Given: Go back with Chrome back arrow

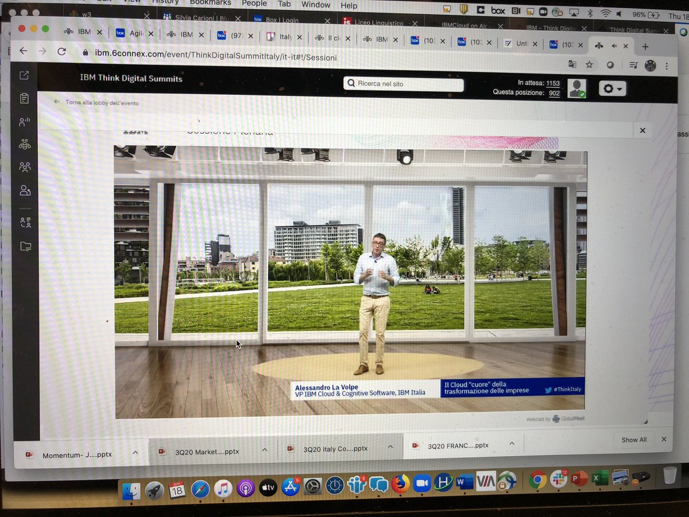Looking at the screenshot, I should point(23,51).
